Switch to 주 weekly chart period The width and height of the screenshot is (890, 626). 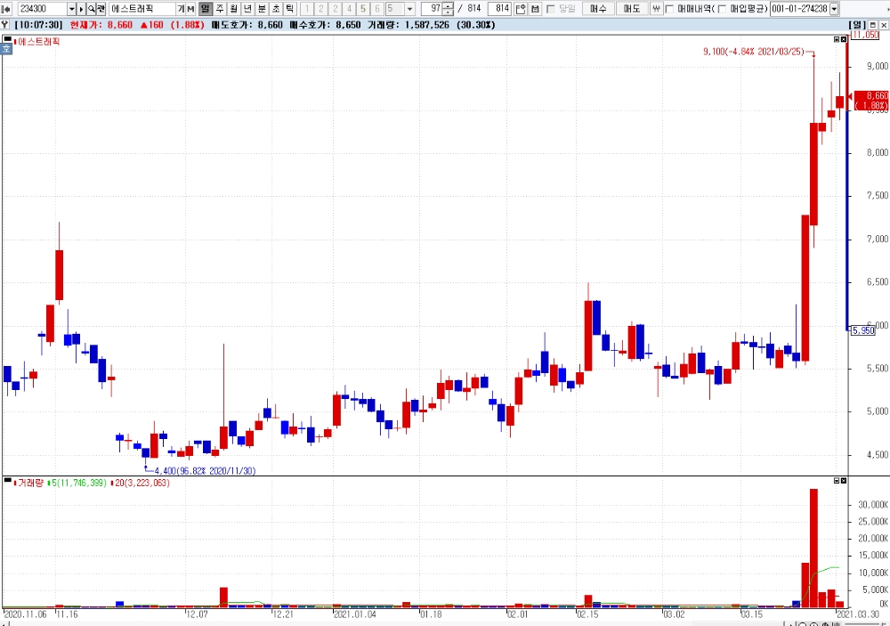[220, 9]
